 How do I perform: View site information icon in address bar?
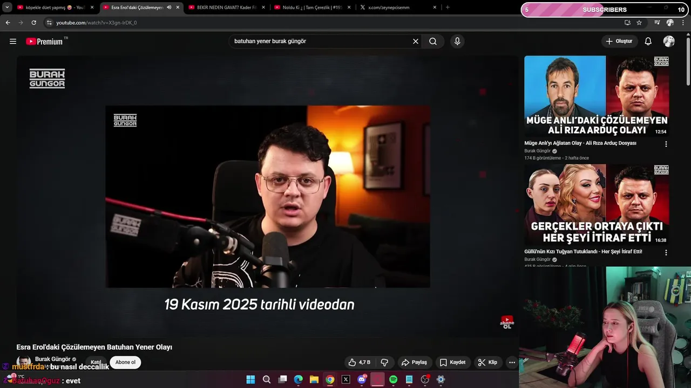(x=49, y=23)
